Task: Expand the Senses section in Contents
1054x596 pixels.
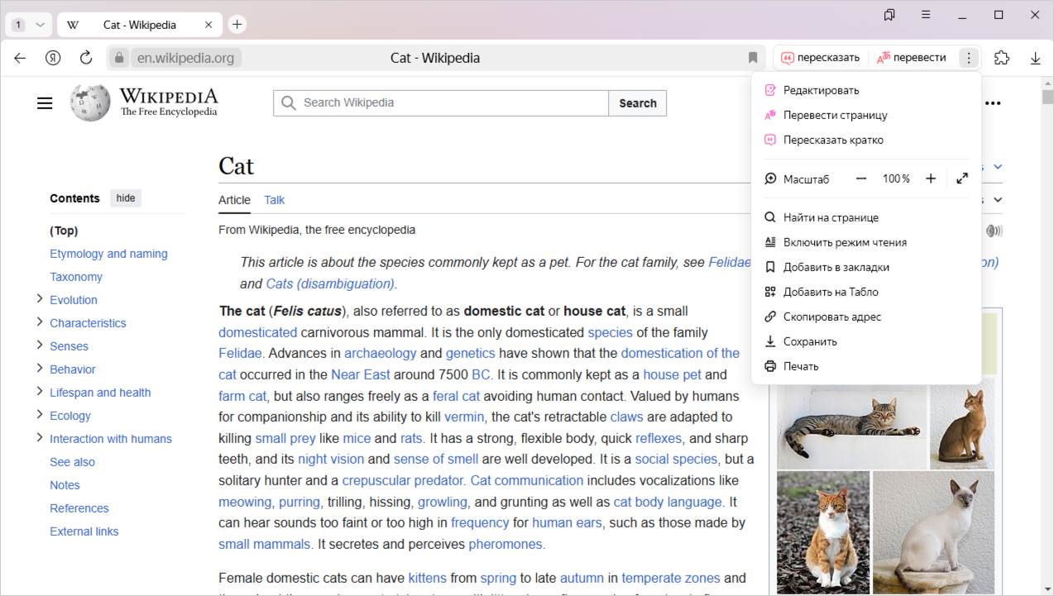Action: (39, 346)
